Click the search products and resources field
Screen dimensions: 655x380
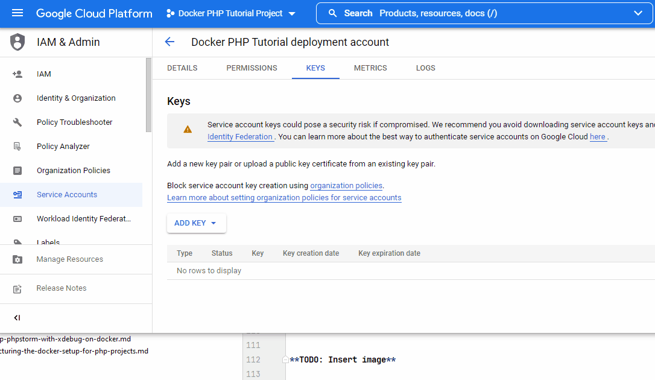(484, 13)
